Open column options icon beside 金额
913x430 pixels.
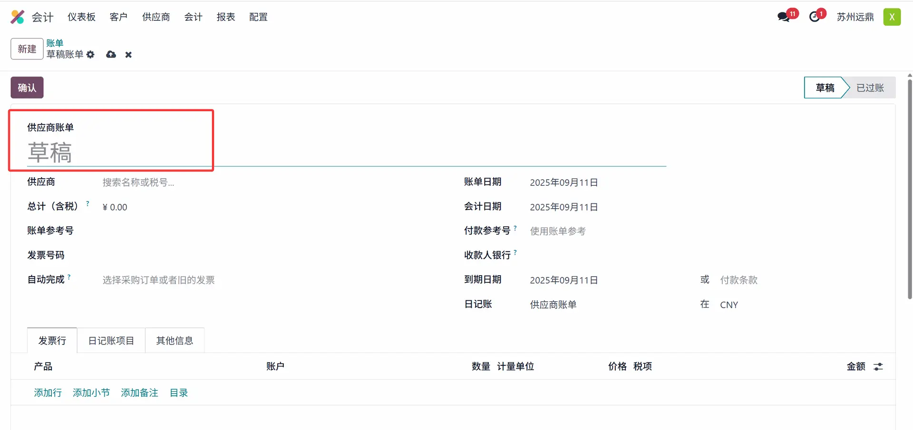(878, 366)
